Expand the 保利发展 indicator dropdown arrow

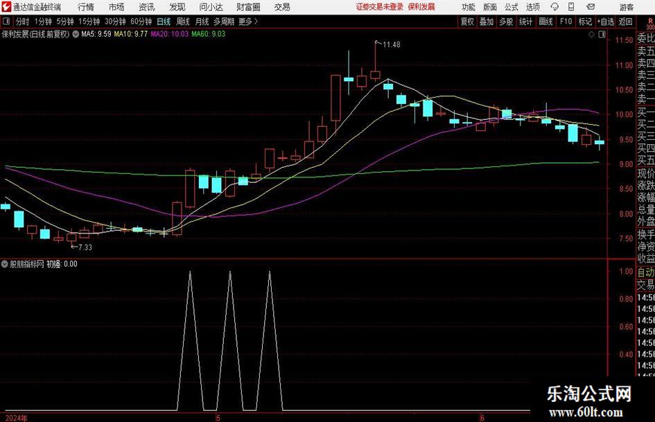click(x=76, y=34)
